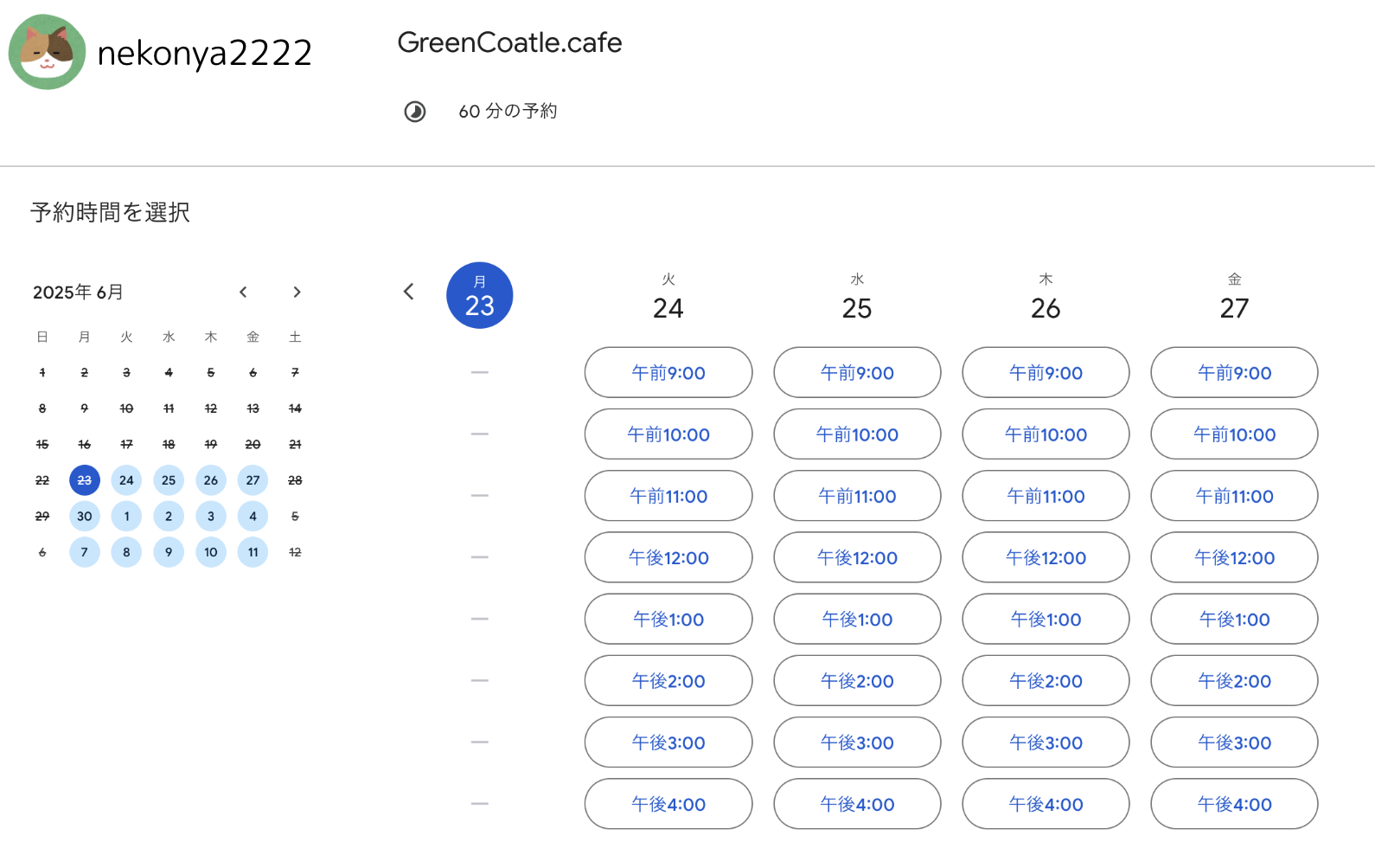The width and height of the screenshot is (1375, 855).
Task: Select Tuesday 24 column header
Action: pyautogui.click(x=668, y=297)
